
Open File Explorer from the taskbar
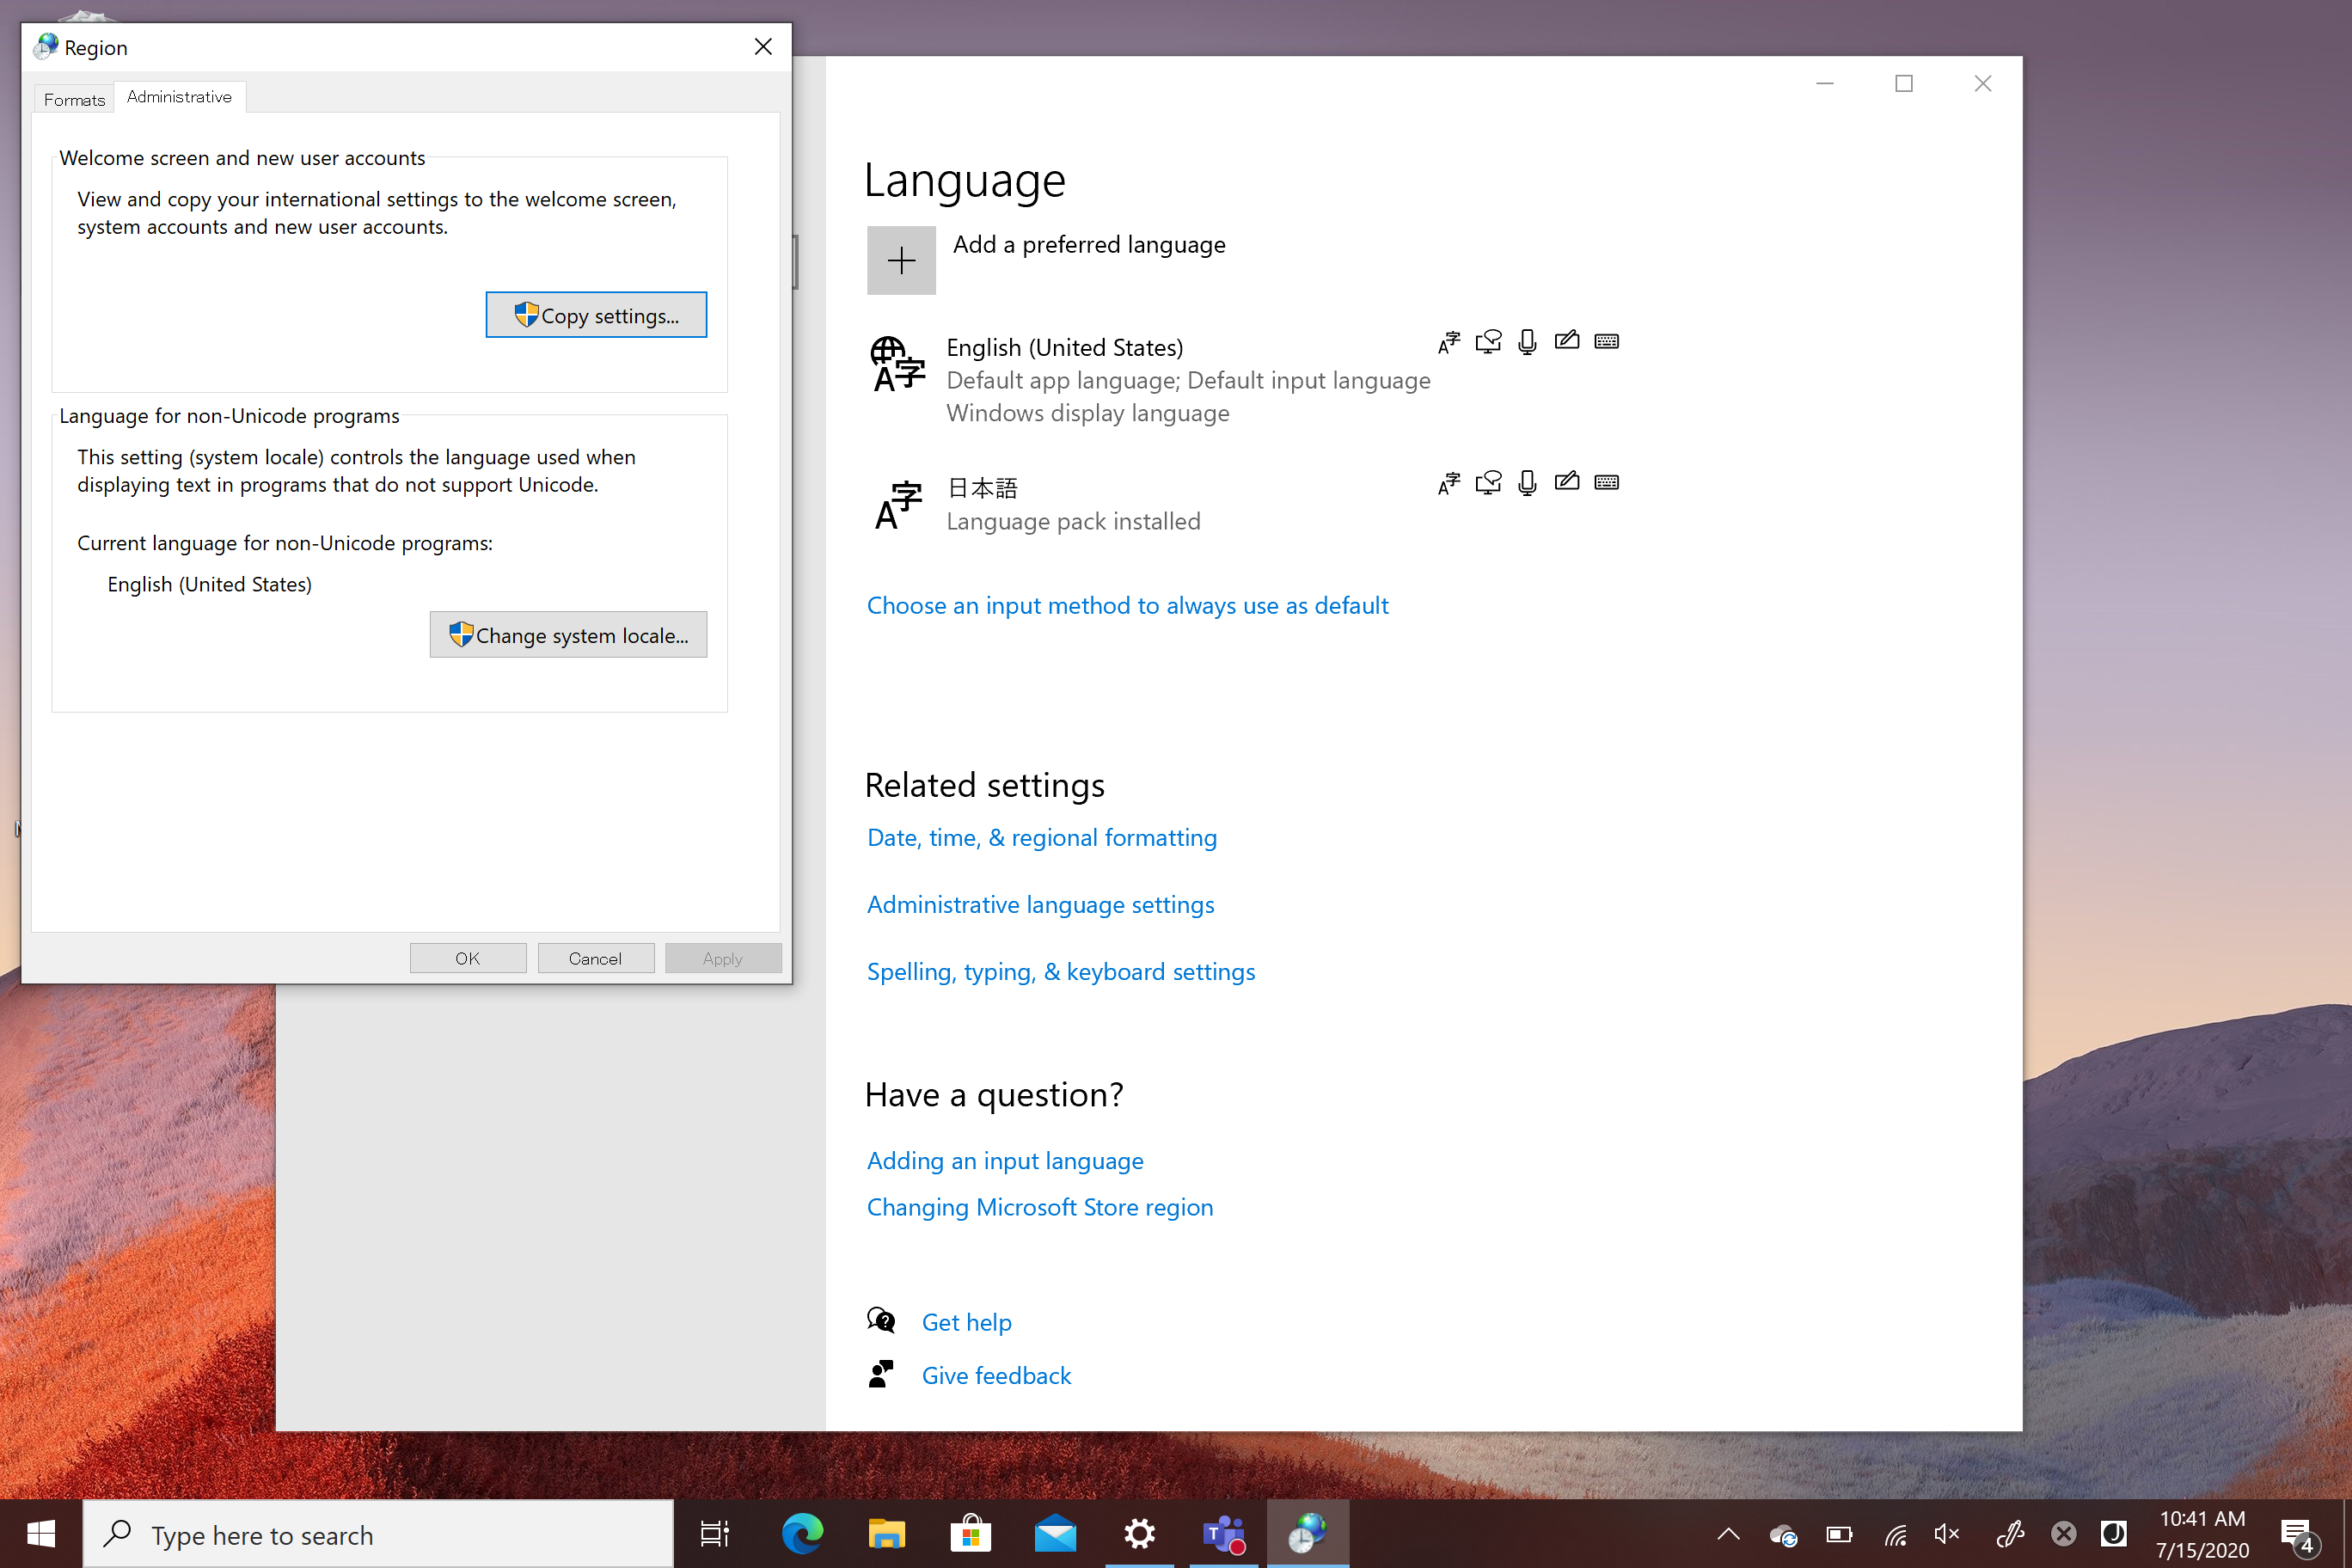886,1533
